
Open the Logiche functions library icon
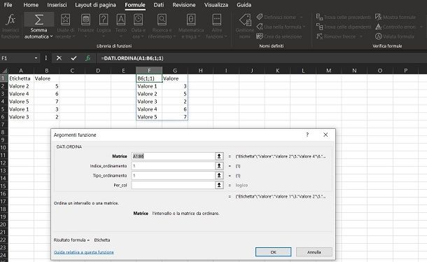(x=104, y=20)
